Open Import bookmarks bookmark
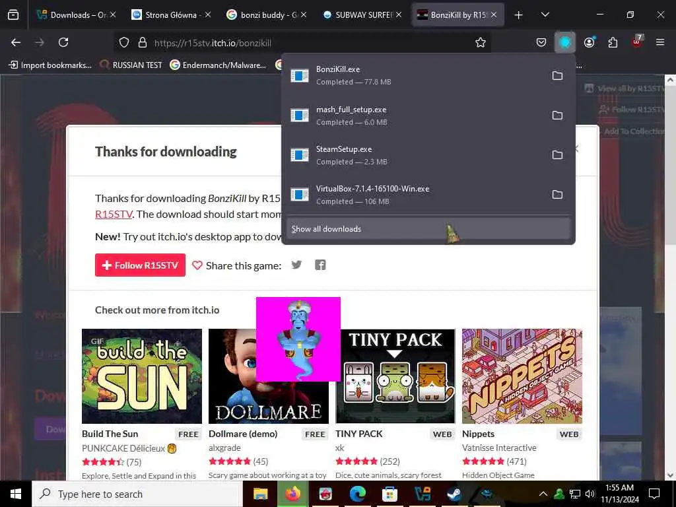 (x=50, y=65)
